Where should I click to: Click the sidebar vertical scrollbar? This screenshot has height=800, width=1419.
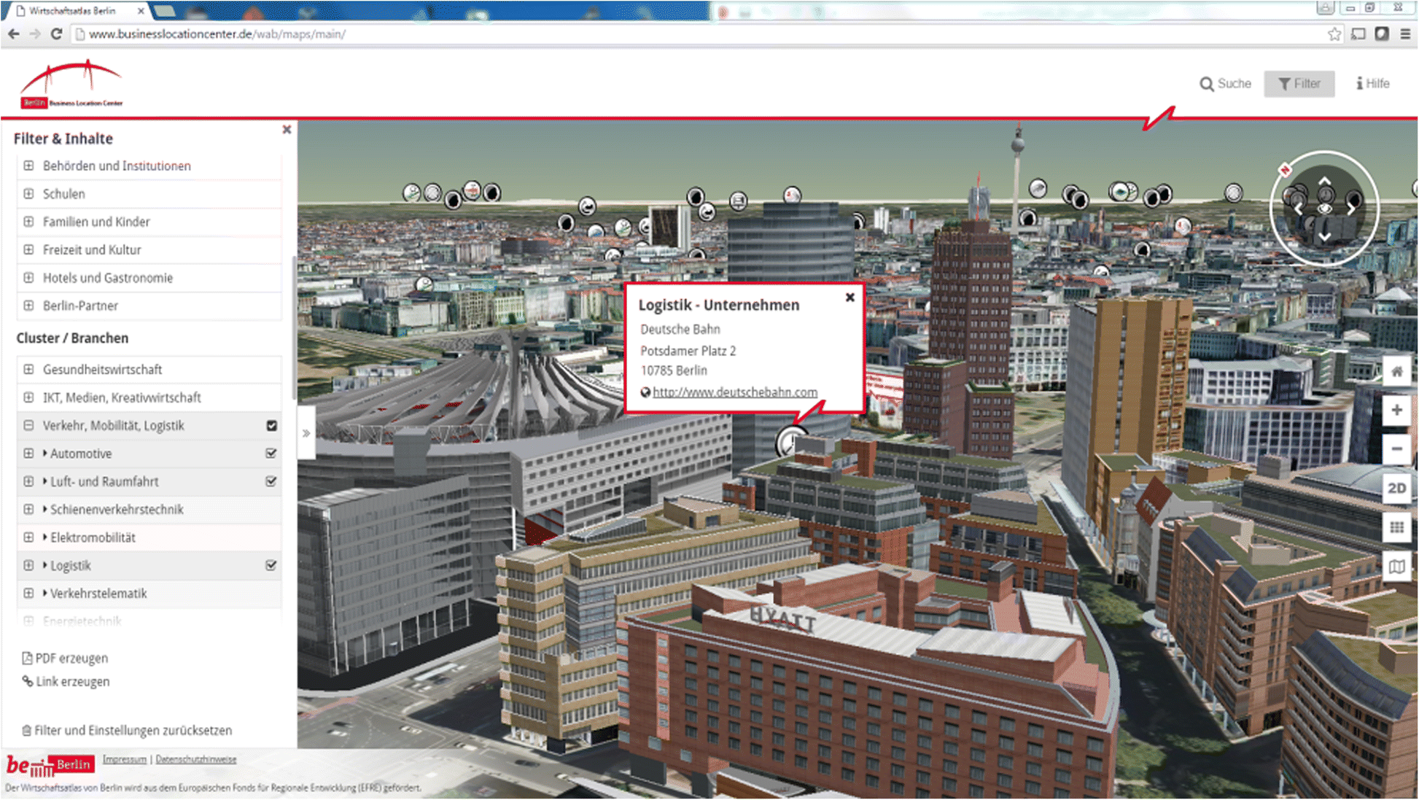click(x=294, y=327)
